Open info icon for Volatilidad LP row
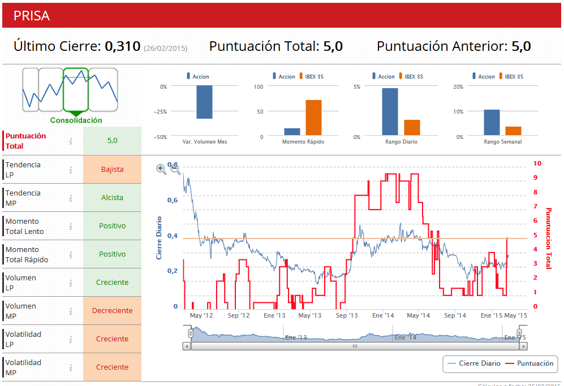564x386 pixels. (71, 340)
